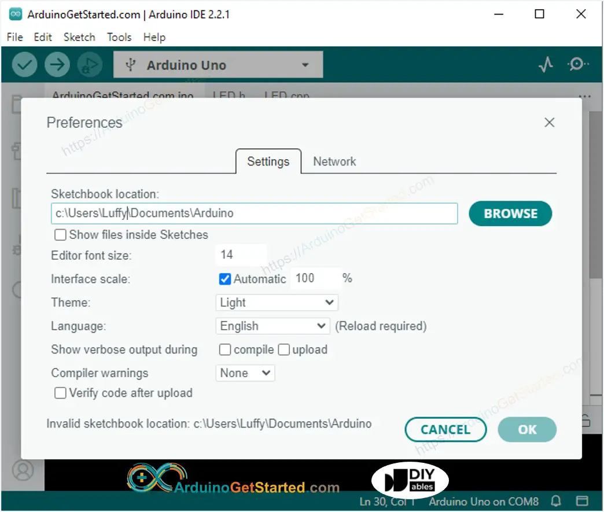
Task: Switch to the Network tab
Action: 334,161
